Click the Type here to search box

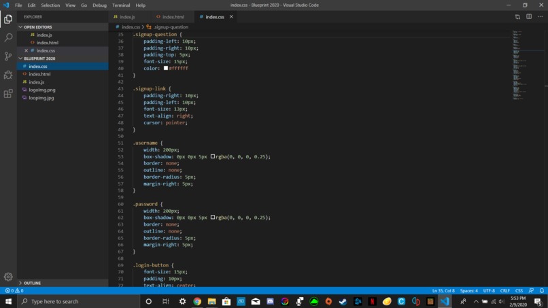pyautogui.click(x=79, y=301)
